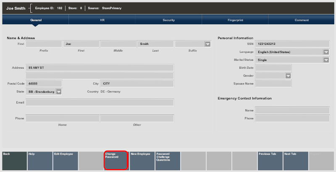Screen dimensions: 336x172
Task: Click the Email field
Action: coord(100,102)
